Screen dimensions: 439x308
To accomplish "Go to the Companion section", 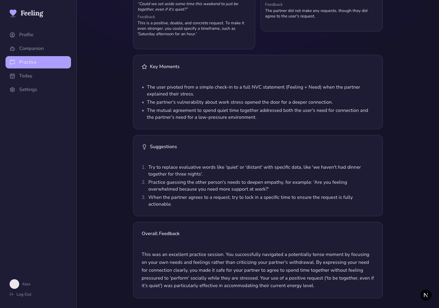I will coord(31,49).
